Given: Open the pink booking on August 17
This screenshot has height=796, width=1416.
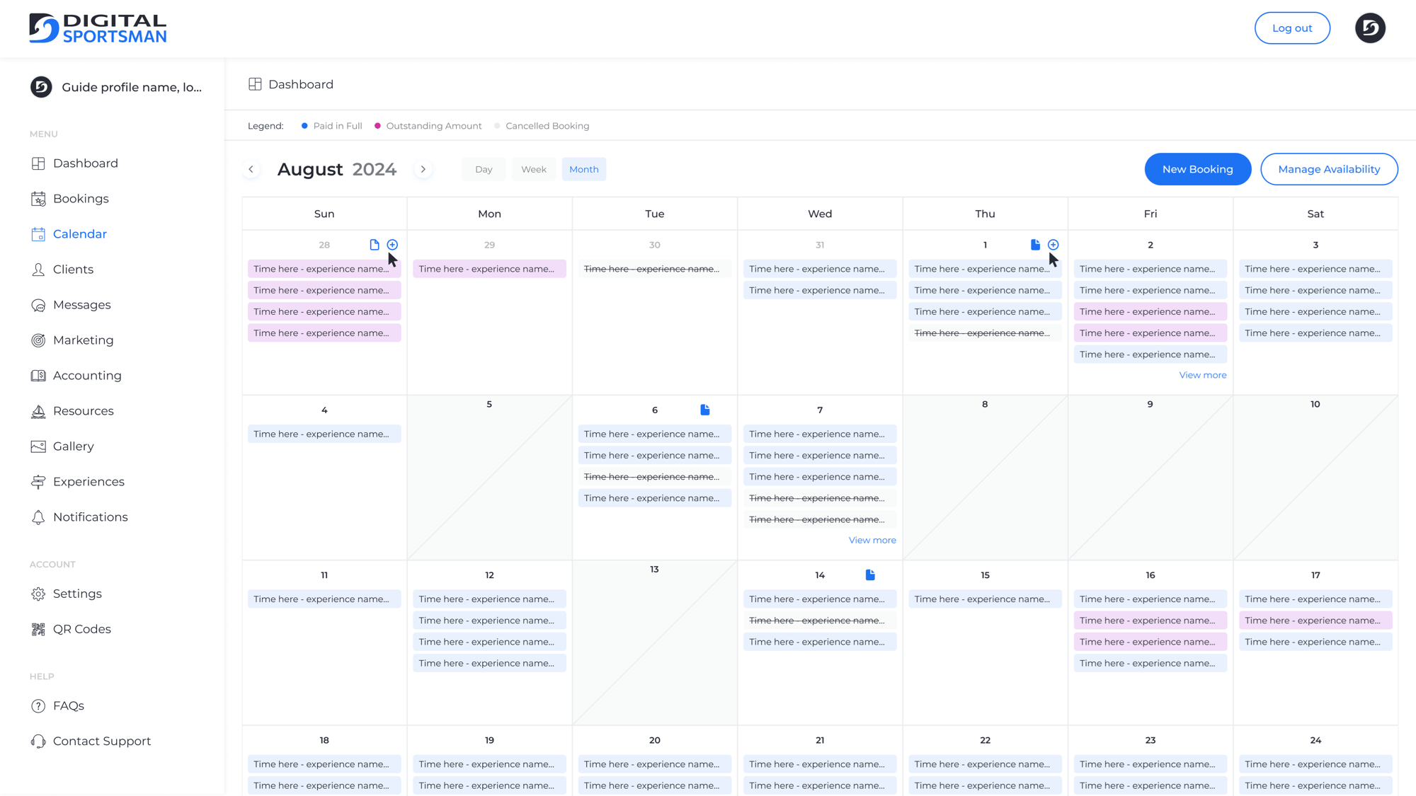Looking at the screenshot, I should (x=1315, y=621).
